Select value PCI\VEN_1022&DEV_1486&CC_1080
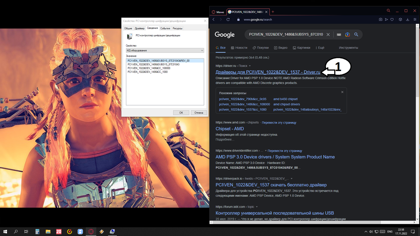 (x=148, y=72)
